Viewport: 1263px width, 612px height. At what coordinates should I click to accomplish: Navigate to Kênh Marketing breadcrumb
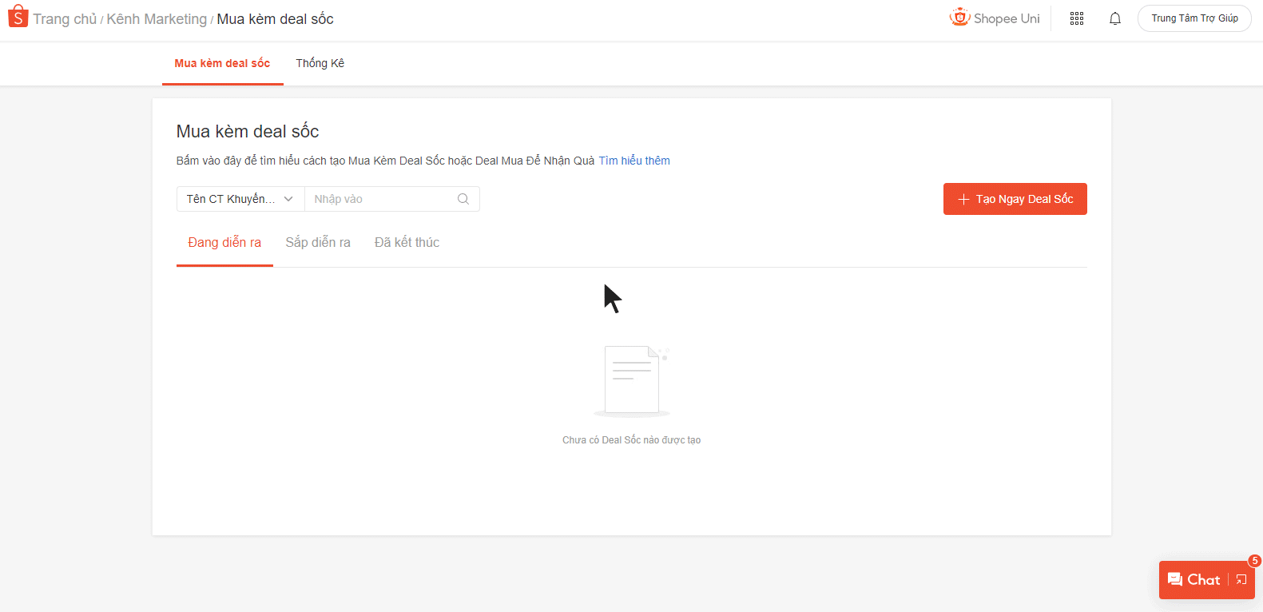(157, 19)
